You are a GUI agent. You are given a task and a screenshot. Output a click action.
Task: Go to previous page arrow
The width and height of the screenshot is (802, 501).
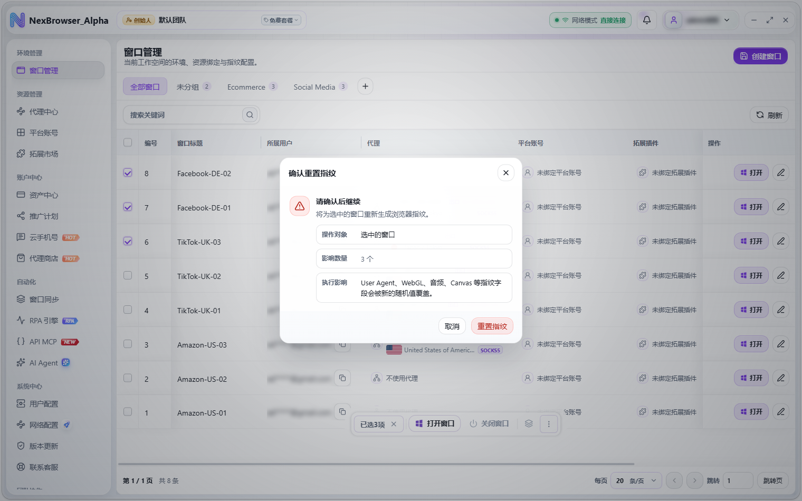pyautogui.click(x=674, y=480)
